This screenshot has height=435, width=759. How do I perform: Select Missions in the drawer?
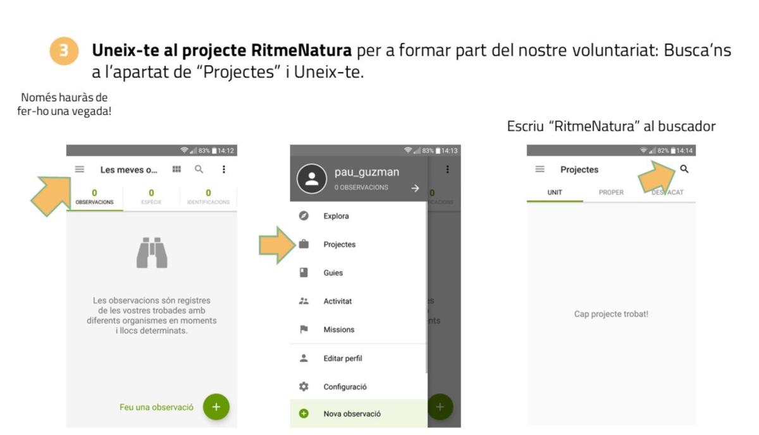tap(338, 330)
